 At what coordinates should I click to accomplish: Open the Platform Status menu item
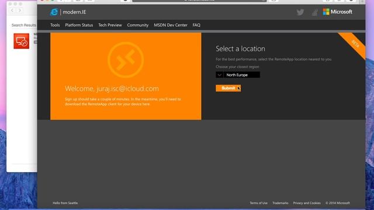coord(79,25)
